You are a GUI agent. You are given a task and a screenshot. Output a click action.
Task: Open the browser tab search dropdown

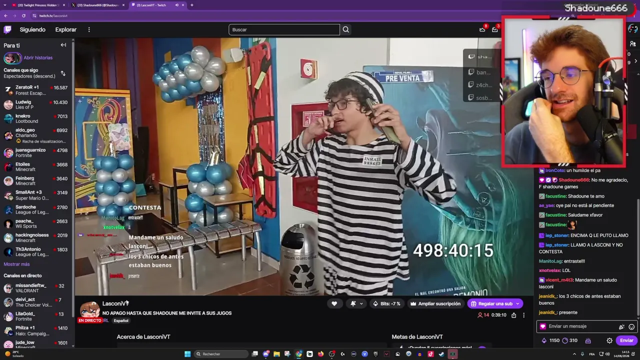(x=4, y=5)
